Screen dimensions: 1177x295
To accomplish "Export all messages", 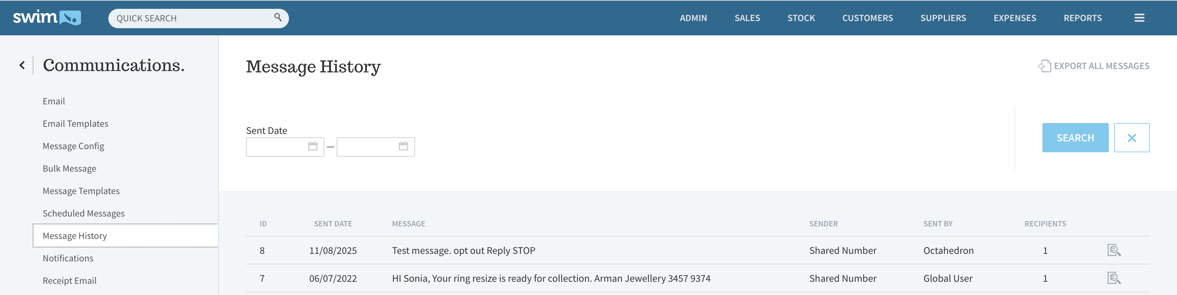I will (x=1094, y=66).
